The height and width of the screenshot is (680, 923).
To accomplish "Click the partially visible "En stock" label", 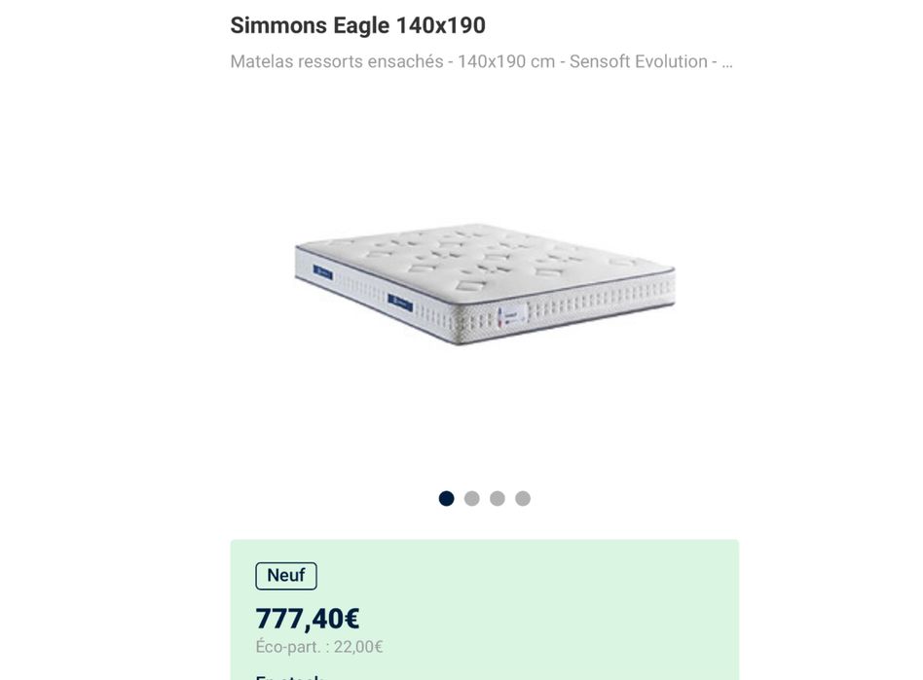I will point(287,676).
